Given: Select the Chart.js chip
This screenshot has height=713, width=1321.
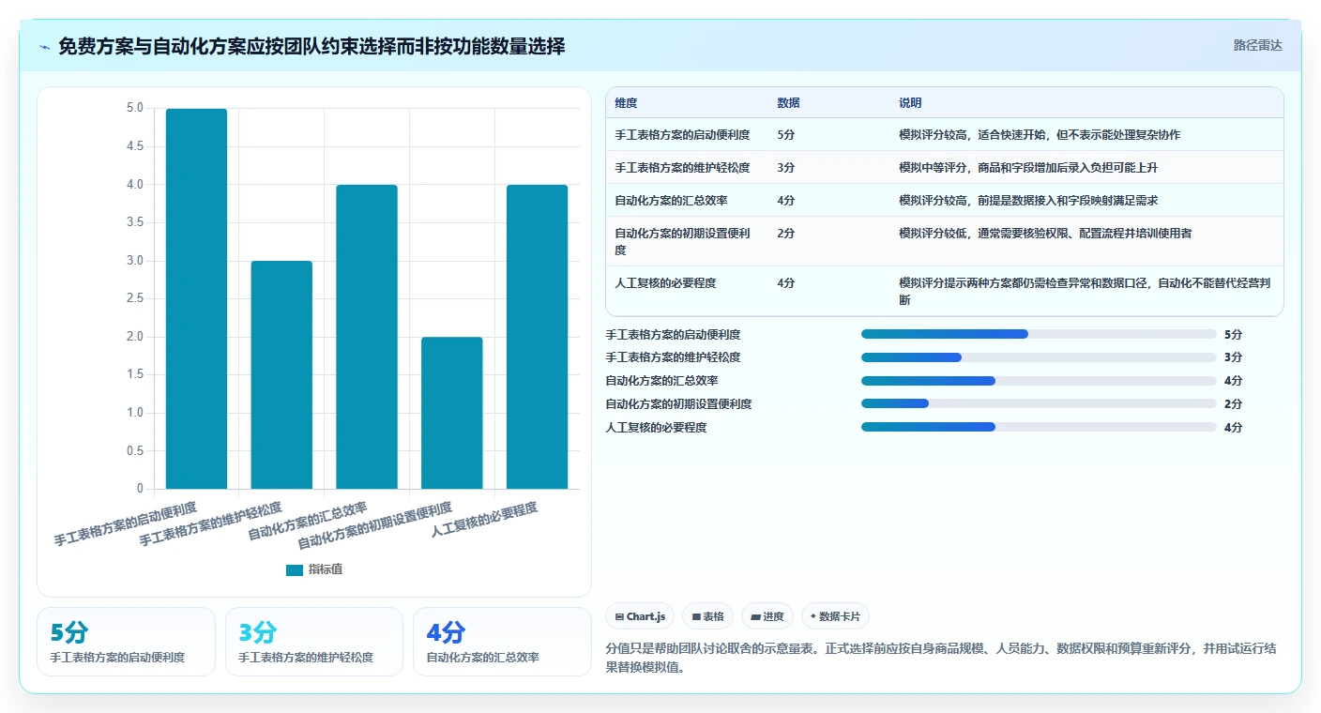Looking at the screenshot, I should coord(640,616).
